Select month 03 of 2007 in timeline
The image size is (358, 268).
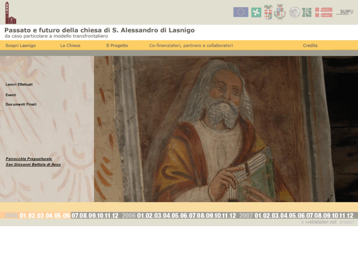275,215
